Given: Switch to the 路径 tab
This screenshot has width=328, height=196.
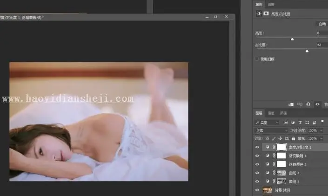Looking at the screenshot, I should pyautogui.click(x=283, y=113).
